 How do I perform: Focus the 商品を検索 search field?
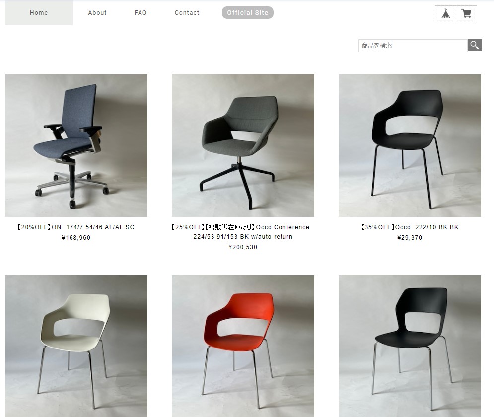(413, 45)
